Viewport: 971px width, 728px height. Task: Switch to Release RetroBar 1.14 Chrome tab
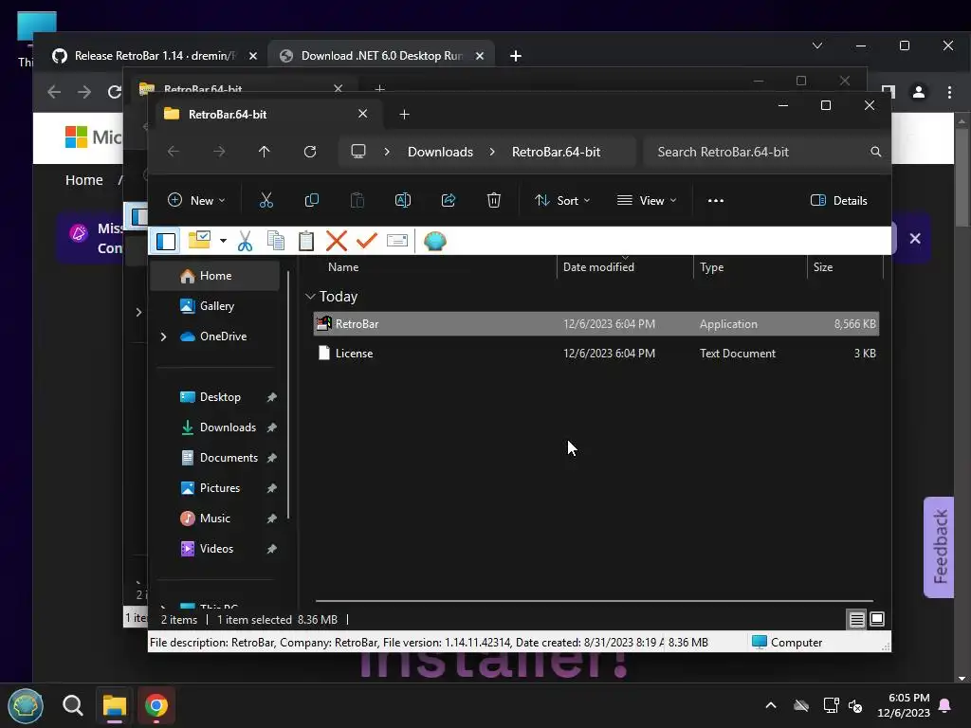pyautogui.click(x=155, y=56)
